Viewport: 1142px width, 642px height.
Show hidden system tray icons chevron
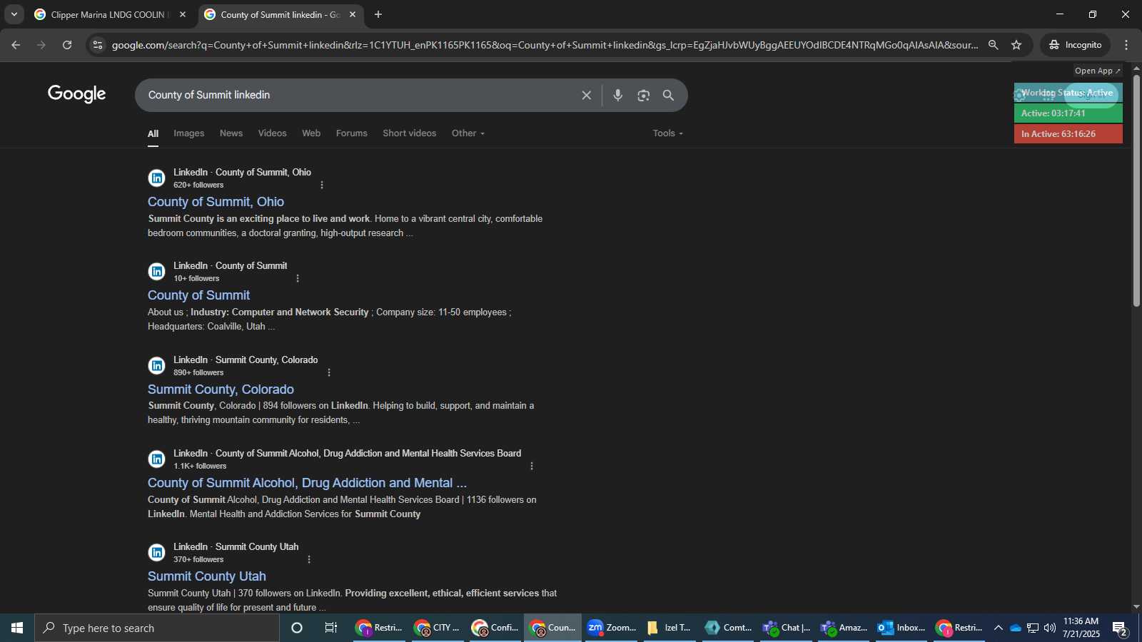click(998, 628)
